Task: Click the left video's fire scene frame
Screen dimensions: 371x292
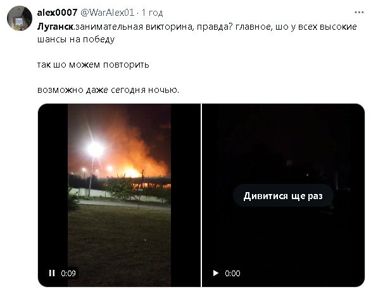Action: click(x=119, y=195)
